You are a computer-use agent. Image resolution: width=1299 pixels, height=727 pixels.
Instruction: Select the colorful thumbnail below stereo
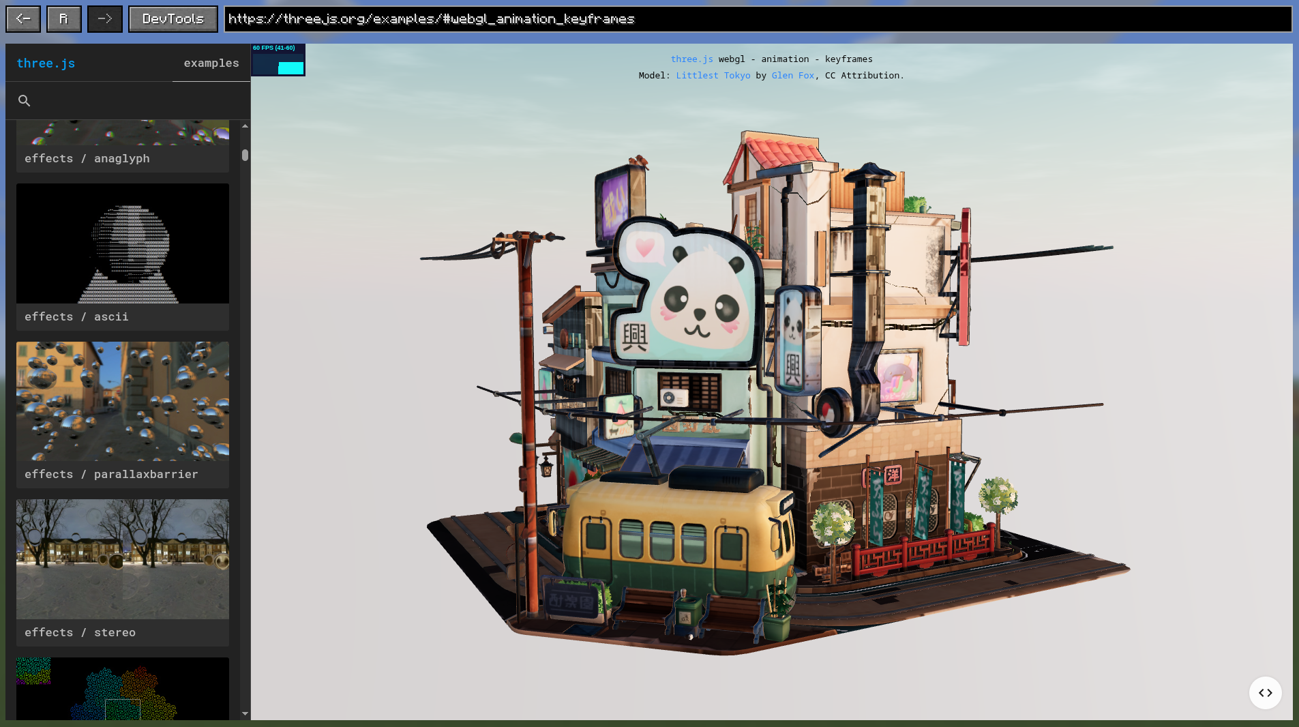123,689
